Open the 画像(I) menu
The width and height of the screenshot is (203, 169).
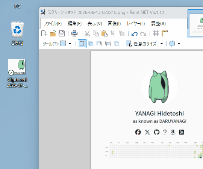point(114,24)
